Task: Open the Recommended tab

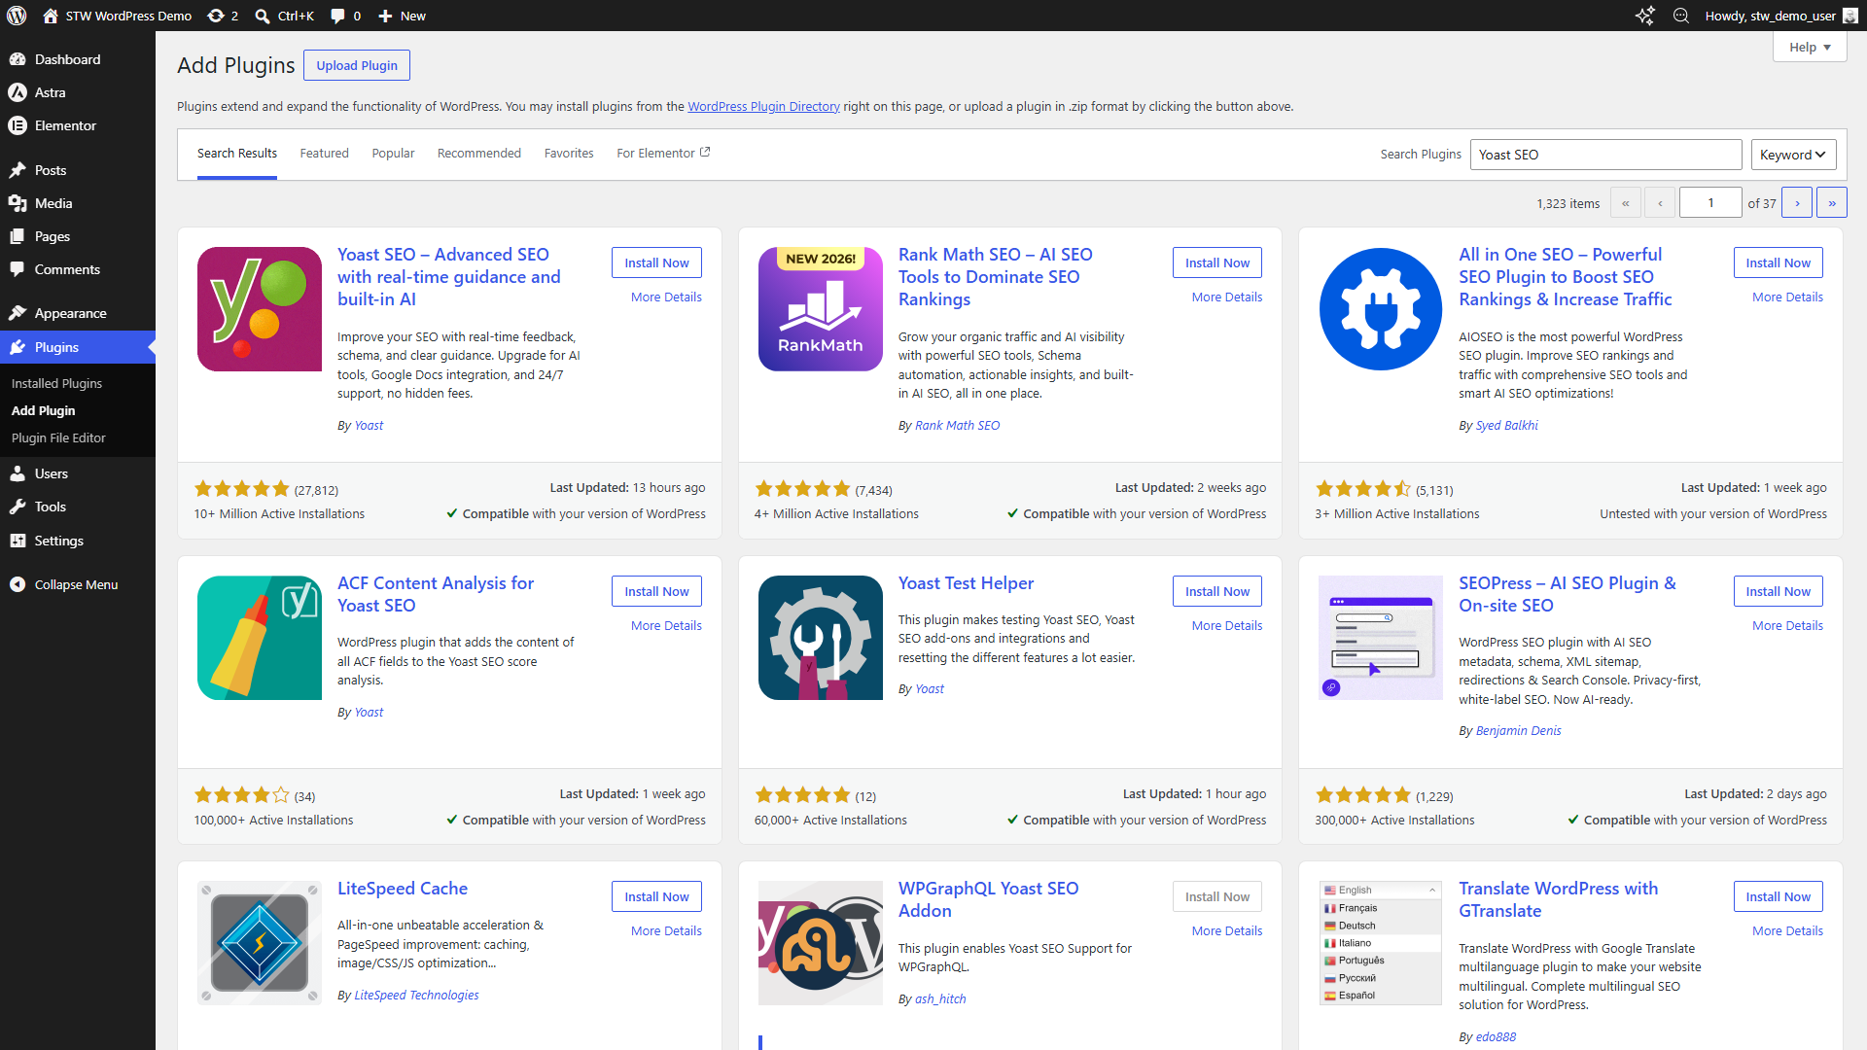Action: (479, 154)
